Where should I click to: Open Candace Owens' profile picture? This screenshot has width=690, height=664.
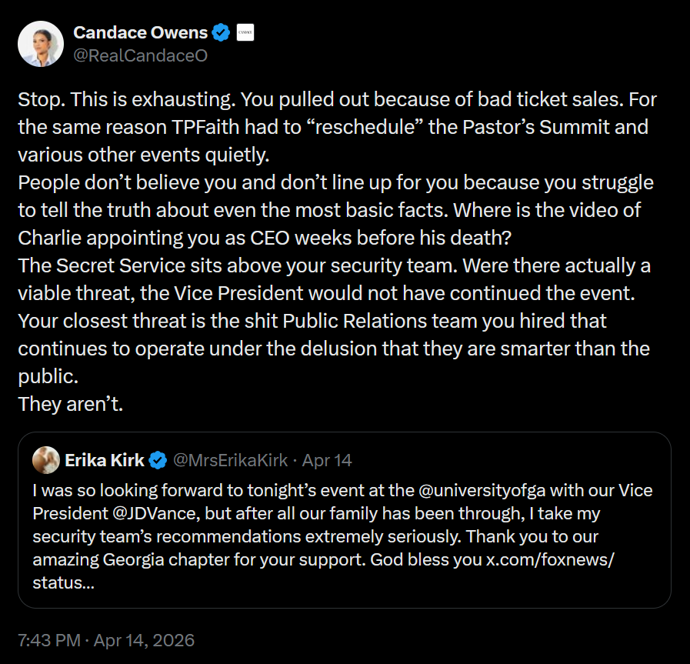point(40,43)
